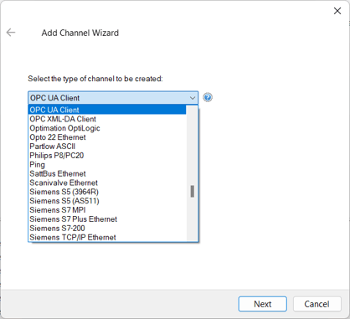
Task: Cancel the Add Channel Wizard
Action: [x=317, y=304]
